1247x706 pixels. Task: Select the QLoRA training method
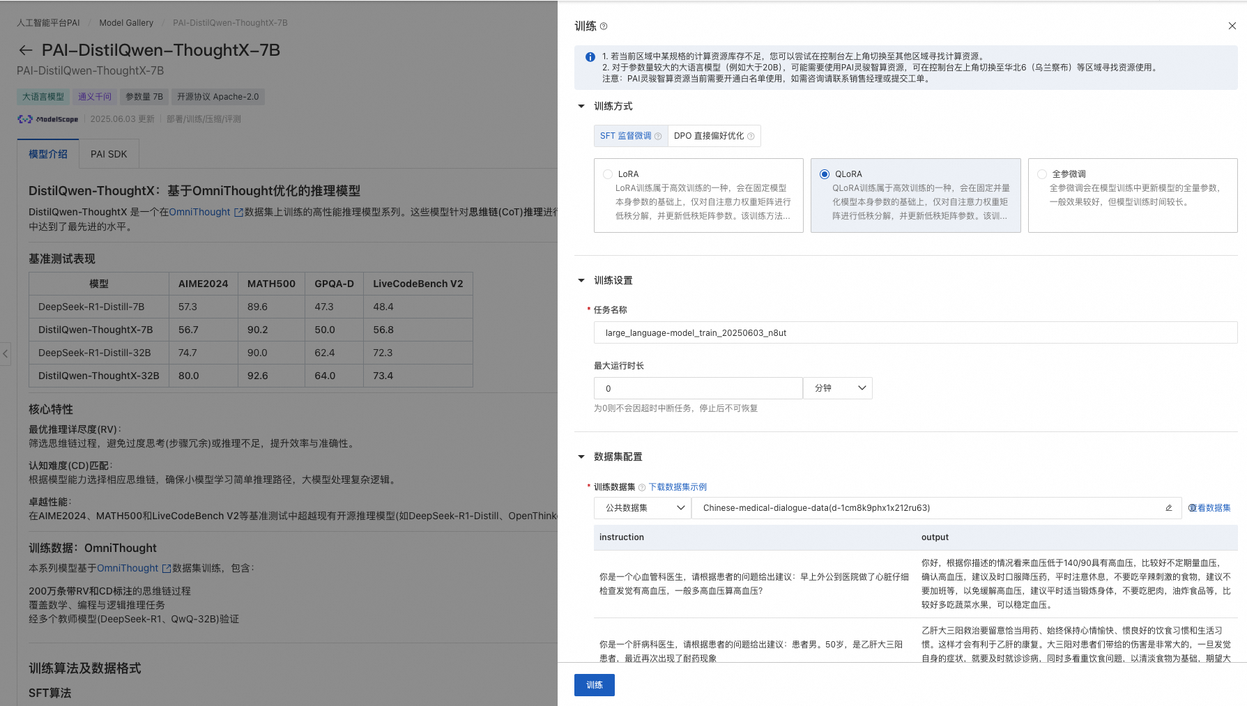[825, 174]
